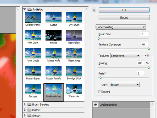The image size is (157, 118).
Task: Click the Distort folder icon
Action: click(29, 110)
